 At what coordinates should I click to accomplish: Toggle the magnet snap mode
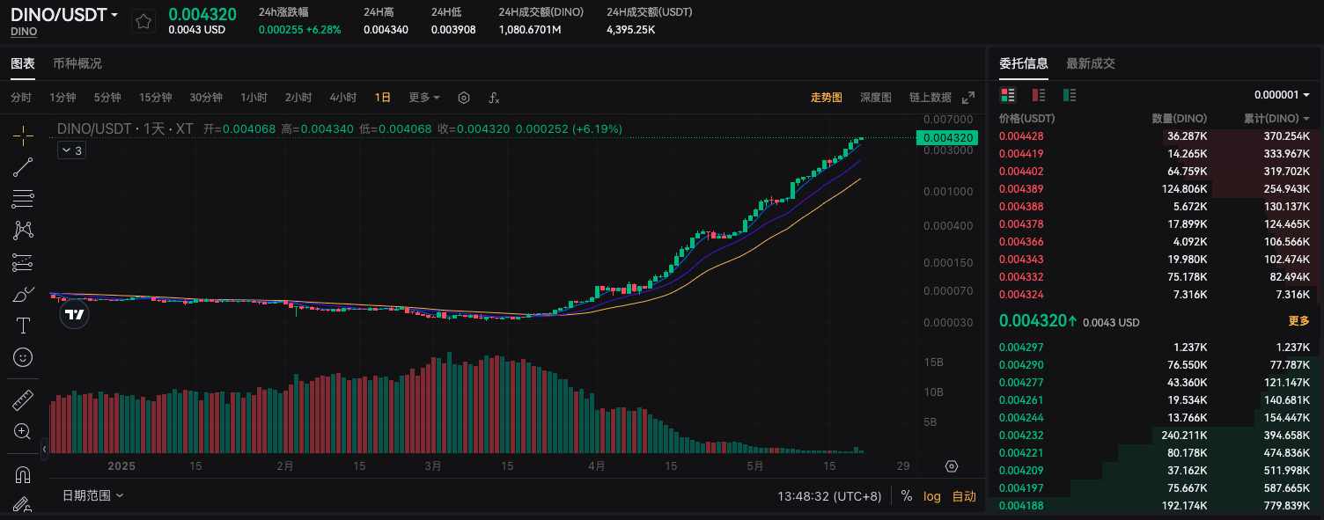point(24,475)
